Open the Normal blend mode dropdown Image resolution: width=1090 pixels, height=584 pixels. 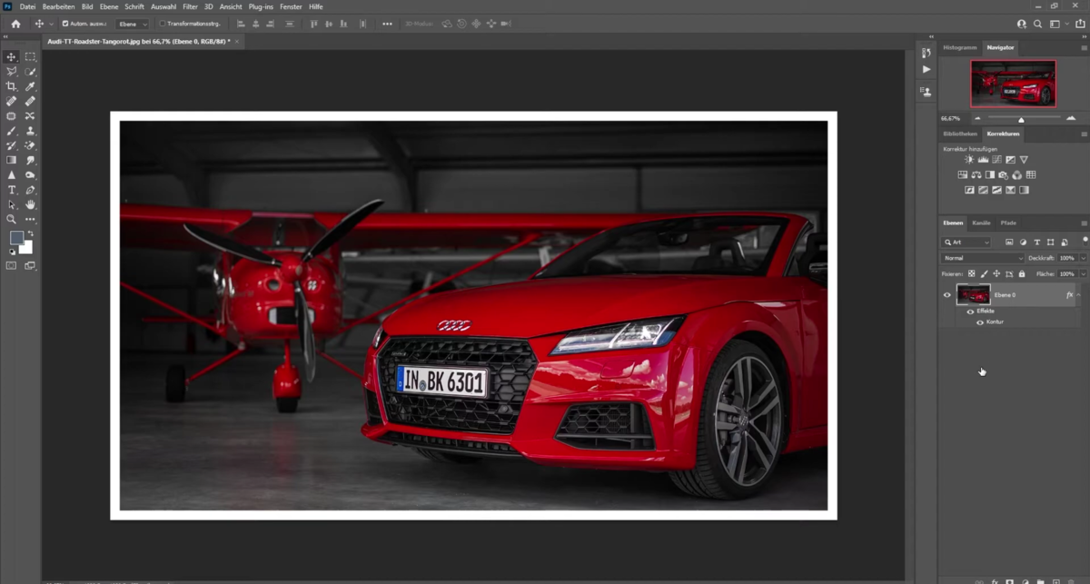[983, 258]
